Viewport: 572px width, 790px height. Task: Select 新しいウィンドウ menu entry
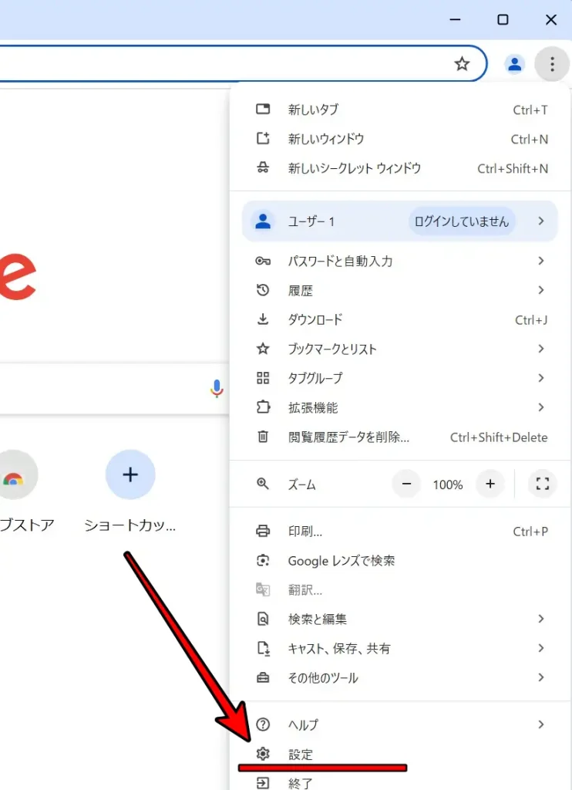coord(400,139)
